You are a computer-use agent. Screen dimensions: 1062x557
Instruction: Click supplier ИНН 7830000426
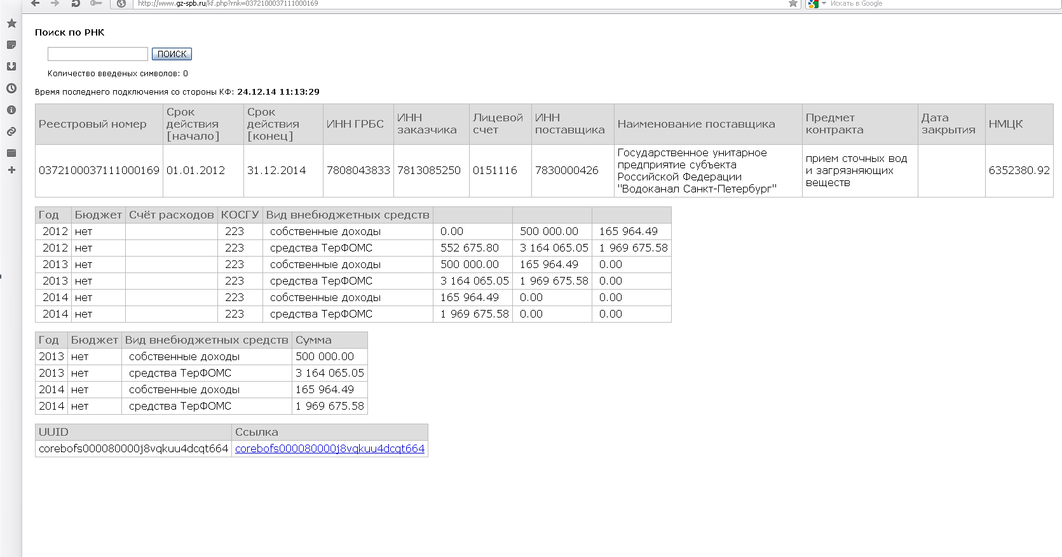(x=567, y=170)
